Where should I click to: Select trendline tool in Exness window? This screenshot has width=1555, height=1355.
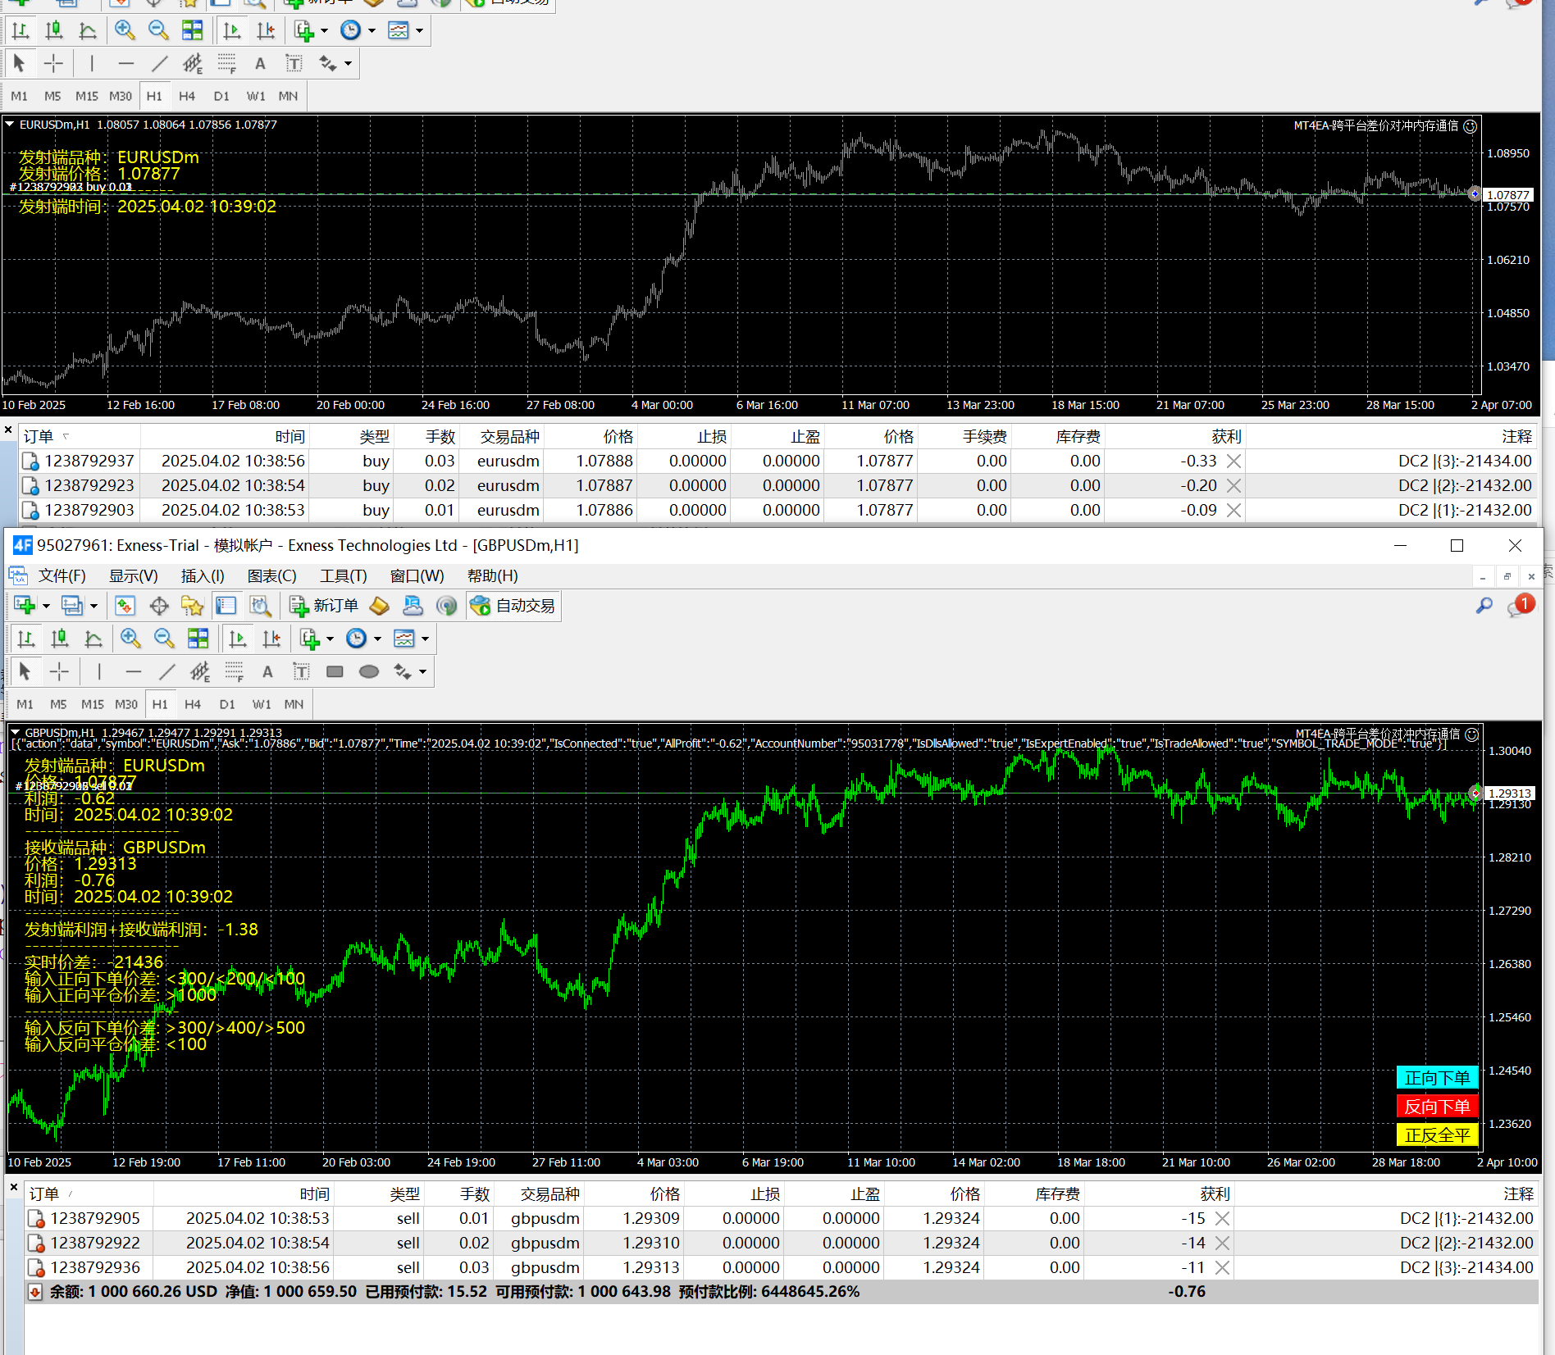click(x=166, y=671)
